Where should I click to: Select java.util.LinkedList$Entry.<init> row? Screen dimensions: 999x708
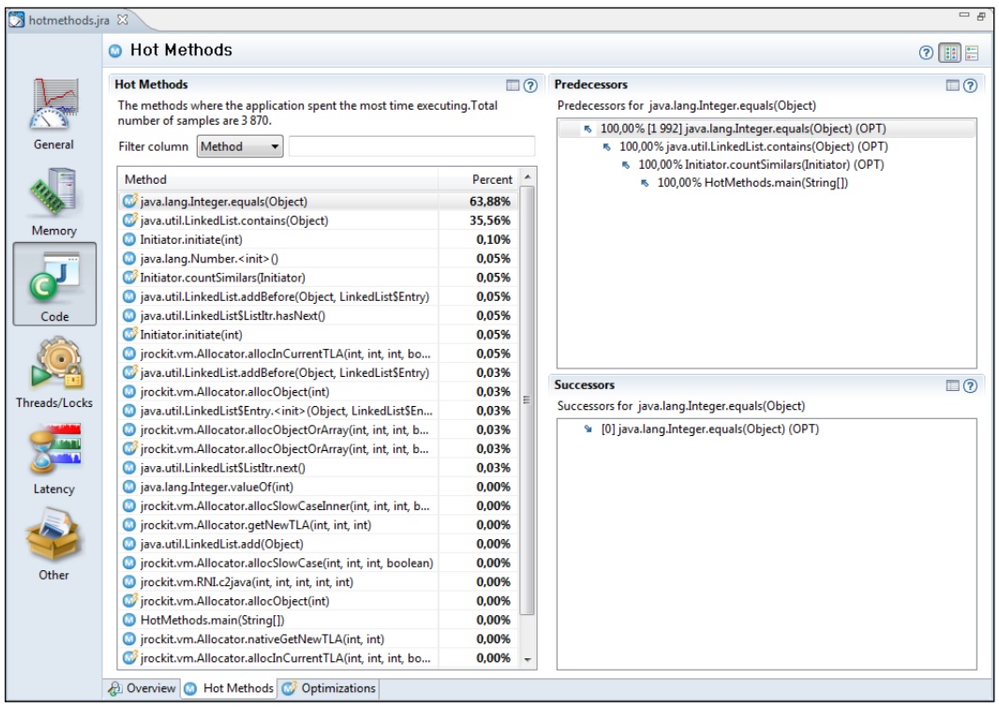[318, 411]
